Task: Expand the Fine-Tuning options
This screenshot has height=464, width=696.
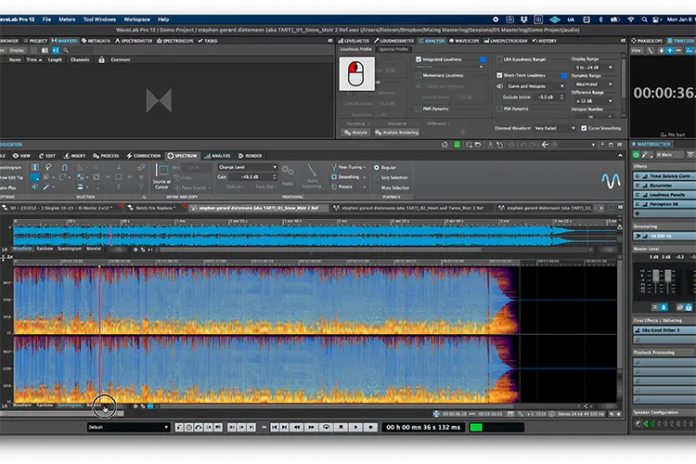Action: [349, 167]
